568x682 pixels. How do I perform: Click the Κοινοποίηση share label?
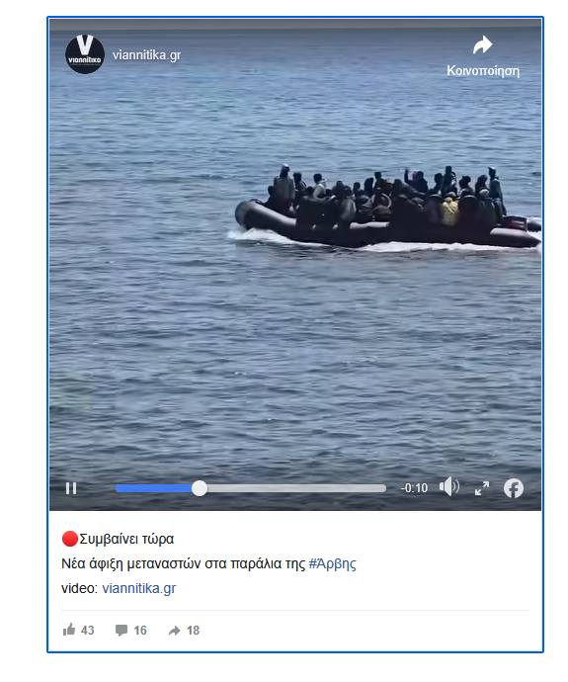click(x=483, y=71)
